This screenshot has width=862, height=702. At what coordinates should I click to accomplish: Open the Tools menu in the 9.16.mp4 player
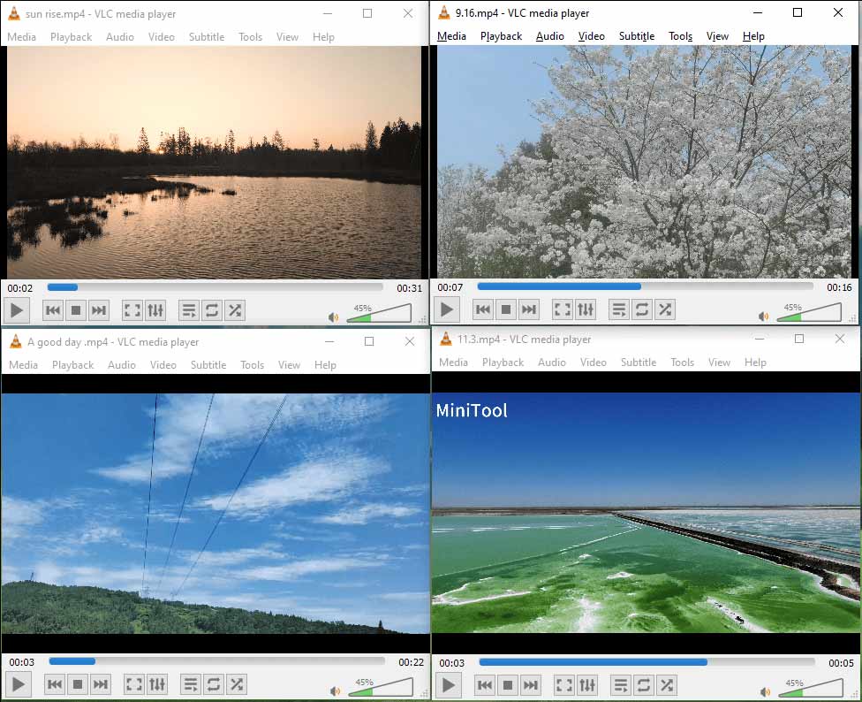680,36
